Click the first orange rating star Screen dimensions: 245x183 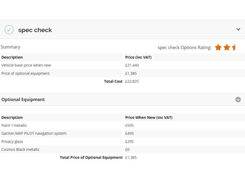218,47
